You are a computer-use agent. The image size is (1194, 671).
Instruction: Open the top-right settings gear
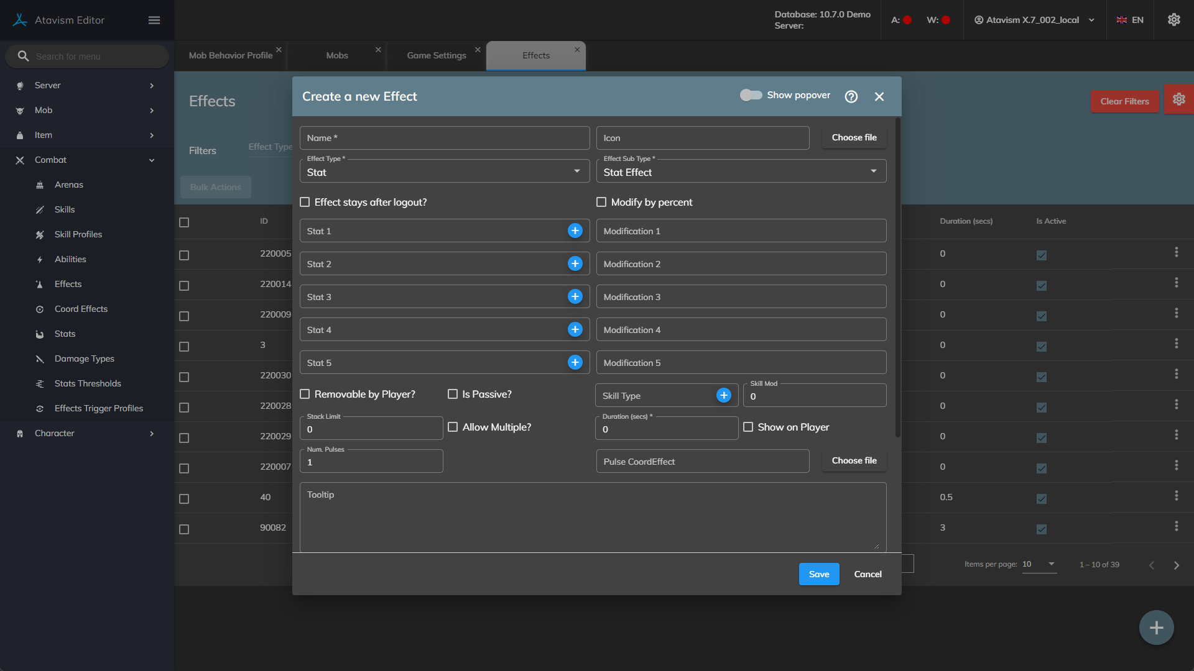(x=1173, y=20)
